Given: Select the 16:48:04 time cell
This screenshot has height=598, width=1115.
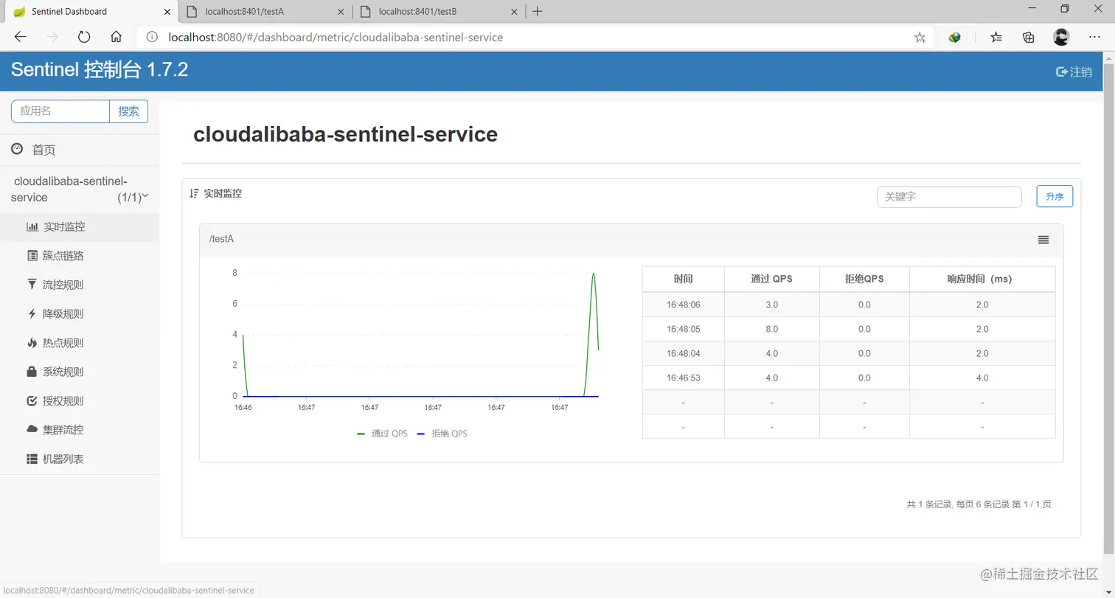Looking at the screenshot, I should point(684,353).
